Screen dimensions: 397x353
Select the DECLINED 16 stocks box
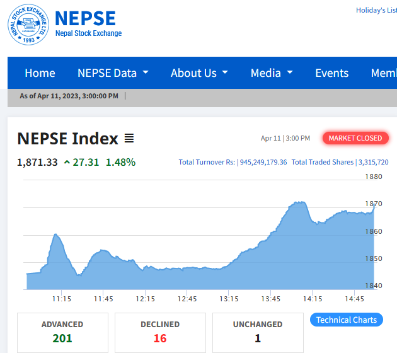(160, 332)
